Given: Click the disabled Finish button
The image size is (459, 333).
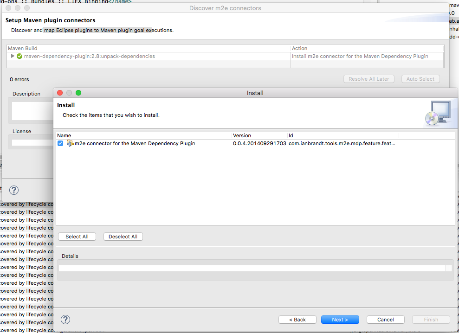Looking at the screenshot, I should coord(431,320).
